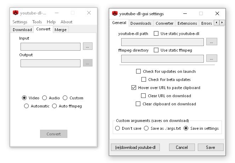Open the Errors settings tab
The image size is (235, 163).
pos(206,23)
